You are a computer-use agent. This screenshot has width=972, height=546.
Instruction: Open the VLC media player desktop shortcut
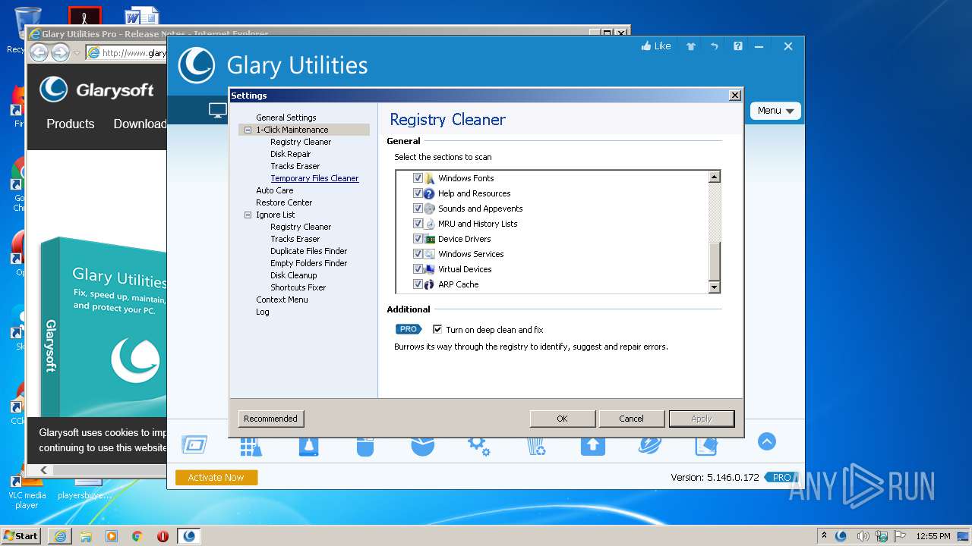[x=27, y=493]
